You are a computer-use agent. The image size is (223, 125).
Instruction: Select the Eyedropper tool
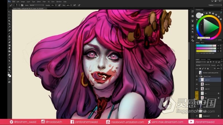(9, 27)
